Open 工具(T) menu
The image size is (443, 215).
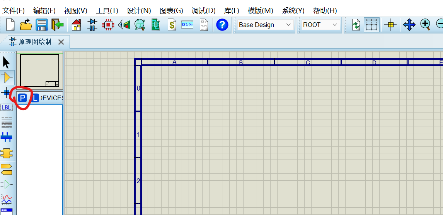(107, 11)
